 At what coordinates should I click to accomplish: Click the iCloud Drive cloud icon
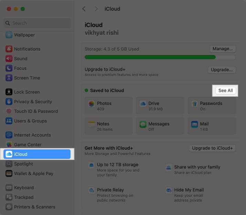coord(143,104)
